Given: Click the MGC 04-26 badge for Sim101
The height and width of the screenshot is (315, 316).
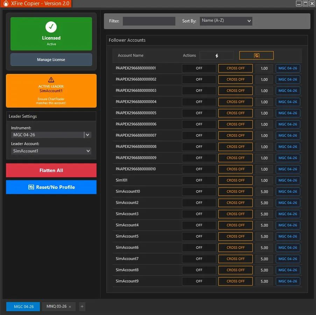Looking at the screenshot, I should coord(288,180).
